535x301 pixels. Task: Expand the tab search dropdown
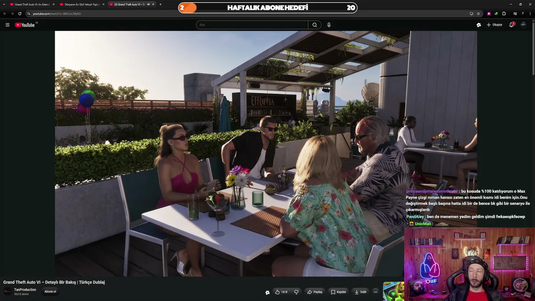click(4, 4)
